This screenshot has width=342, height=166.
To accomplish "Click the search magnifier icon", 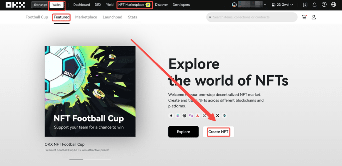I will [x=210, y=17].
